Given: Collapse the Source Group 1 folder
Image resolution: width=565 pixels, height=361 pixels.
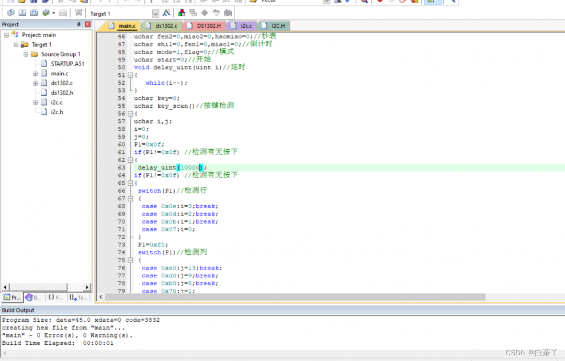Looking at the screenshot, I should point(26,54).
